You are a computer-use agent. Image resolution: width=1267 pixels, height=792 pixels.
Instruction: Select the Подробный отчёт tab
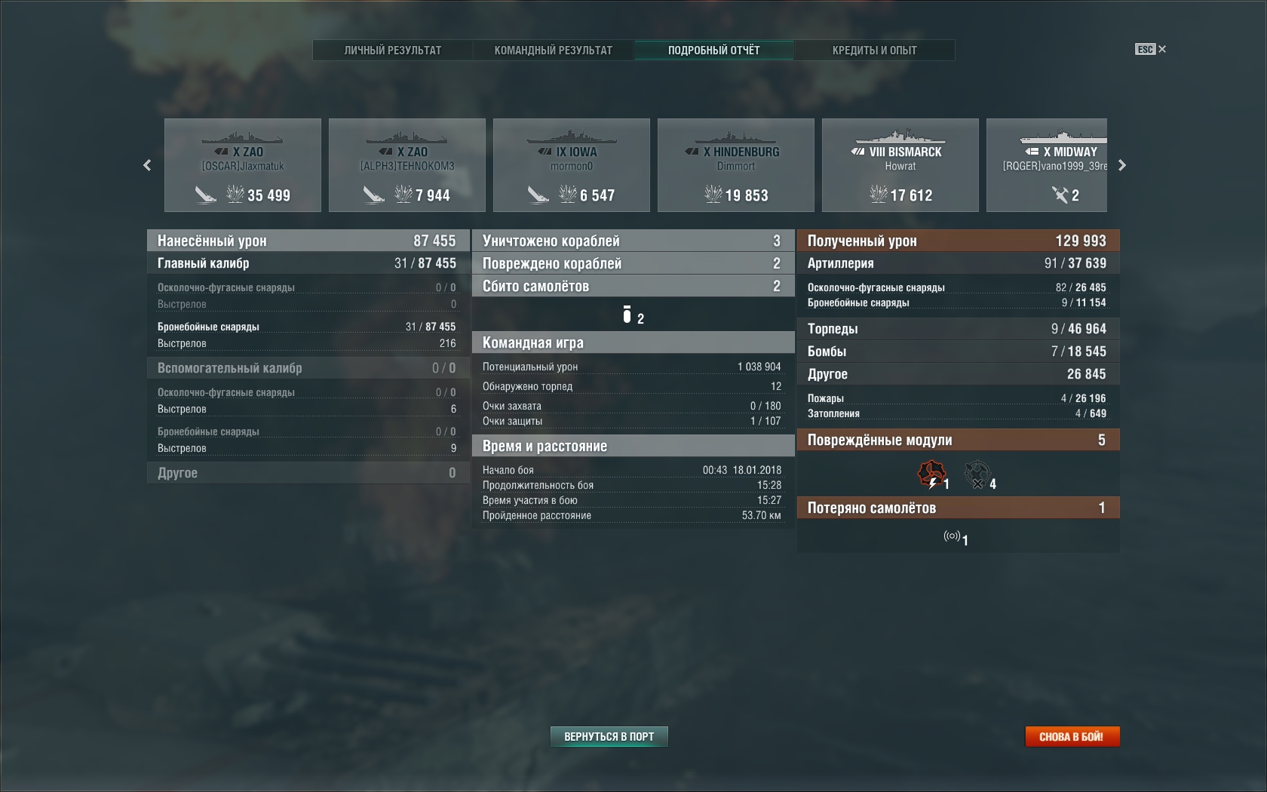tap(714, 51)
